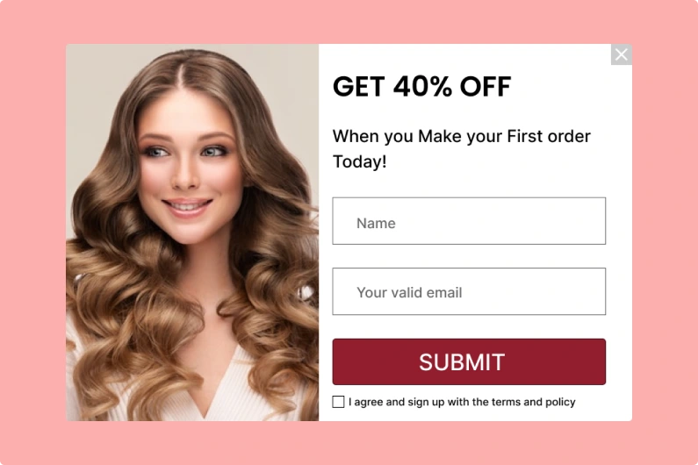This screenshot has width=698, height=465.
Task: Click the GET 40% OFF heading
Action: (421, 86)
